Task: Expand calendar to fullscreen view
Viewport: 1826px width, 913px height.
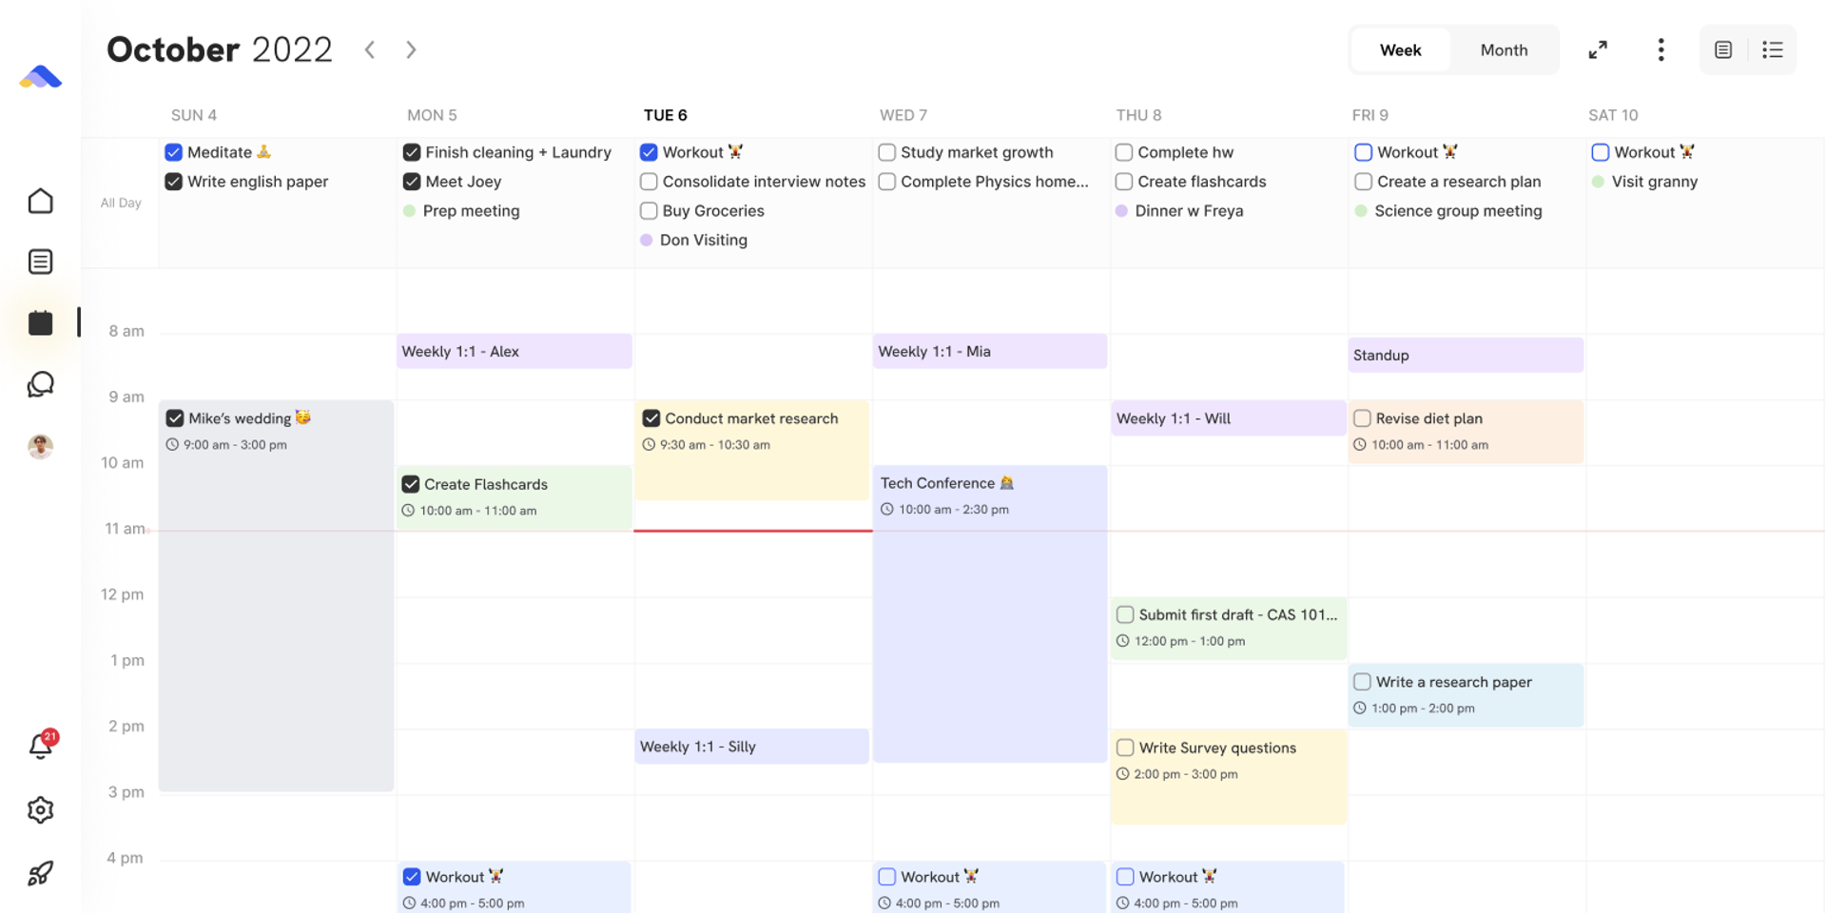Action: [1598, 49]
